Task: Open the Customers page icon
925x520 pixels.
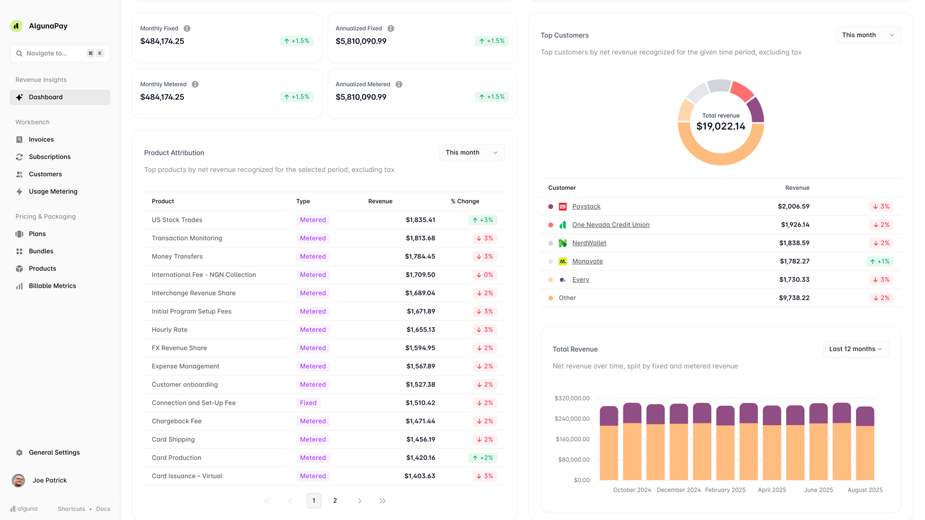Action: click(20, 174)
